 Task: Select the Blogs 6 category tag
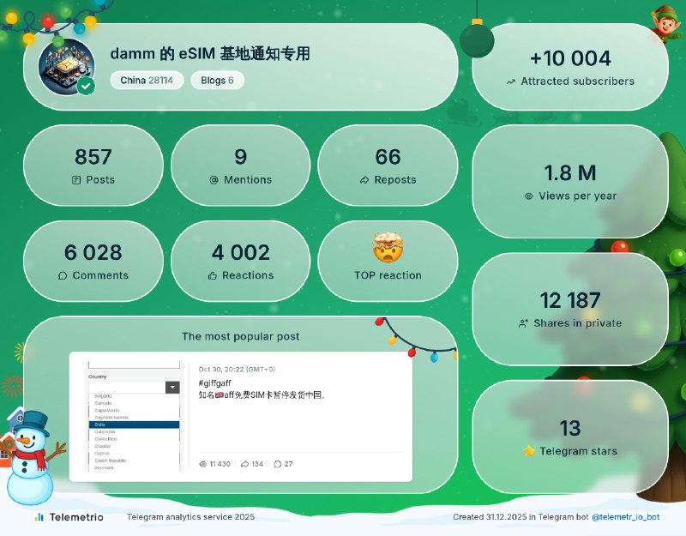click(x=217, y=81)
